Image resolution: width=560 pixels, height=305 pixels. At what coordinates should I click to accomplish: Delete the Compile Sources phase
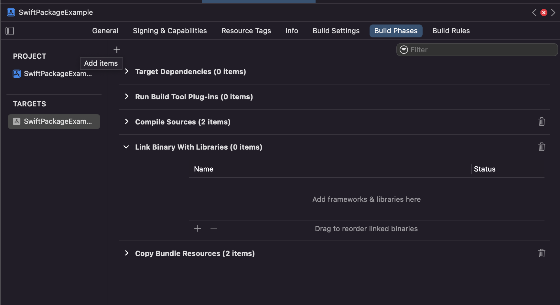point(542,122)
